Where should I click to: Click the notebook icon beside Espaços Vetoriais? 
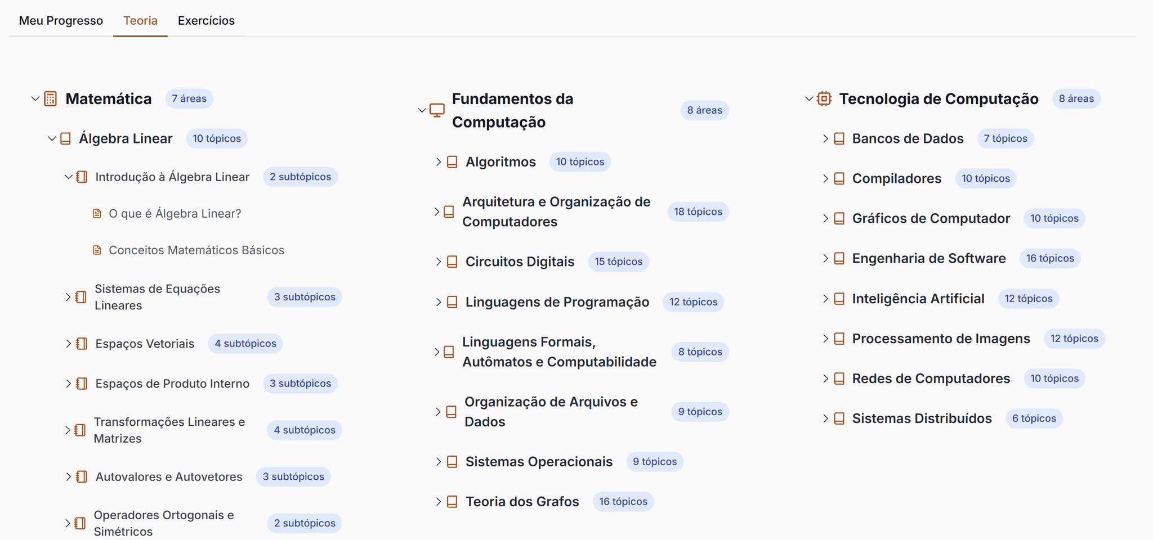pyautogui.click(x=82, y=344)
